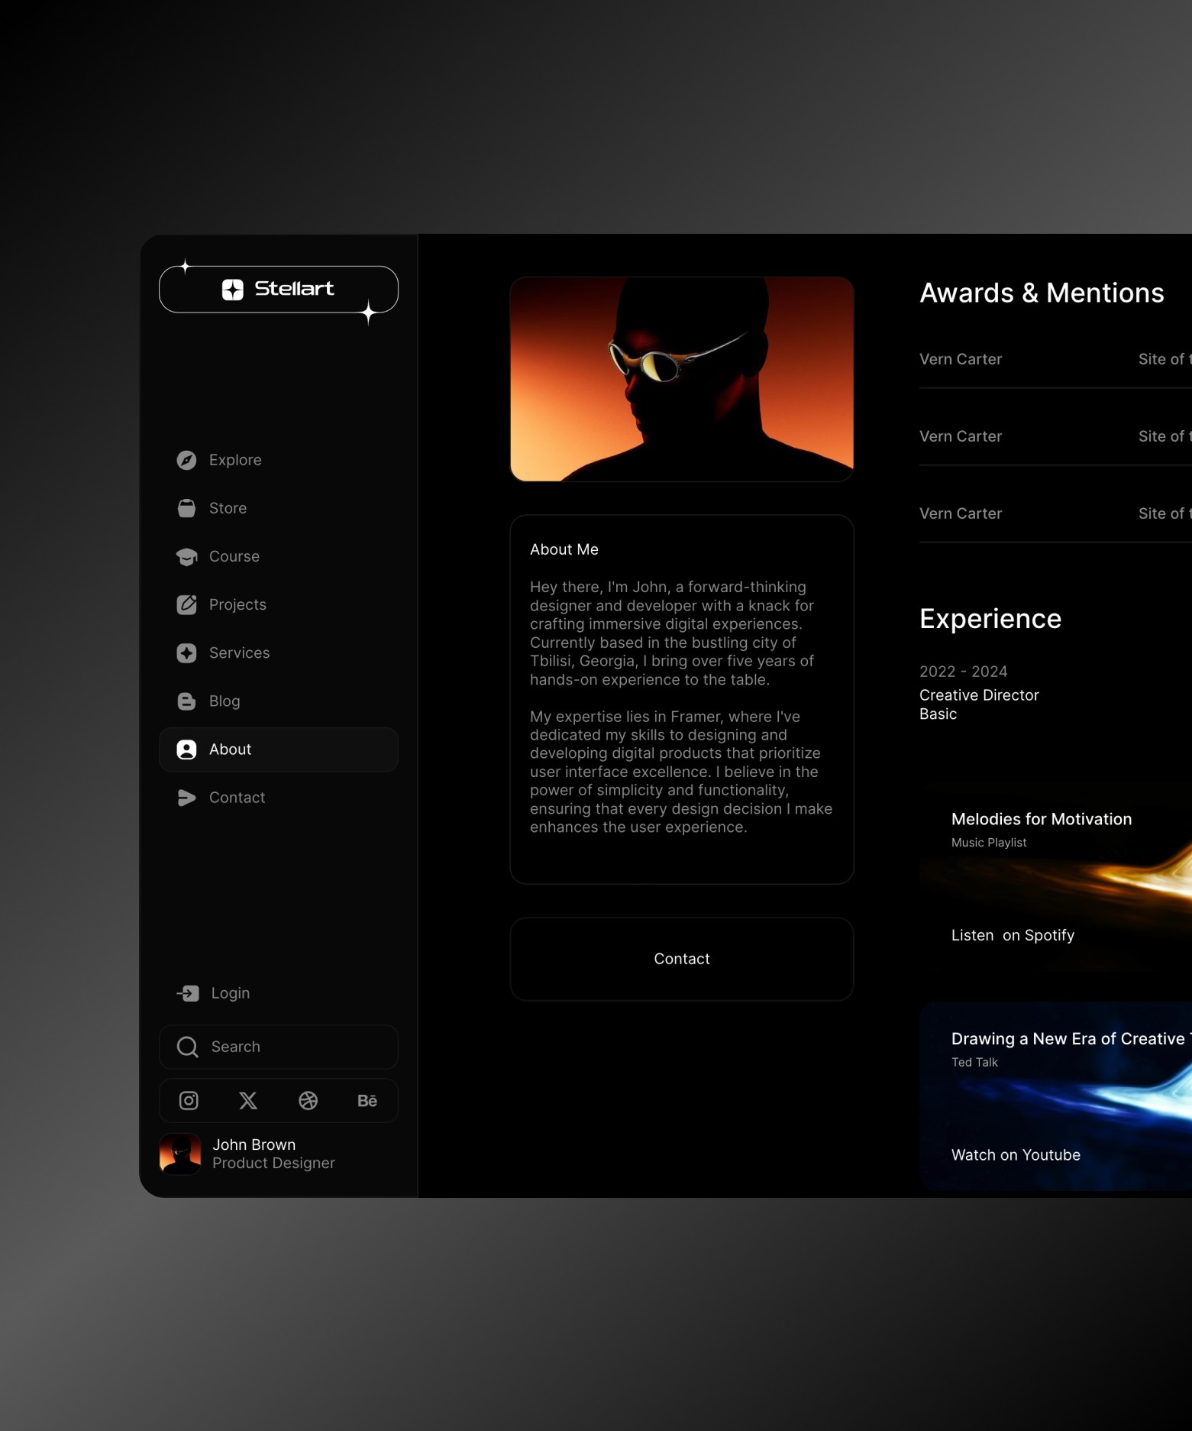
Task: Click the Contact paper plane icon
Action: [x=186, y=798]
